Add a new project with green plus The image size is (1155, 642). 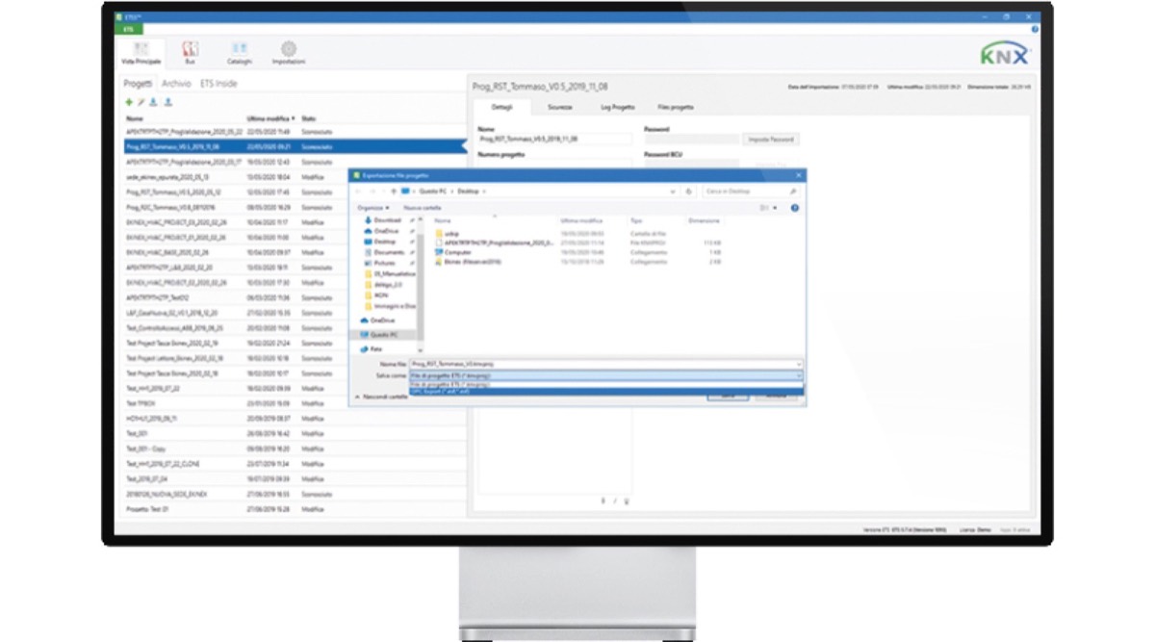tap(130, 102)
